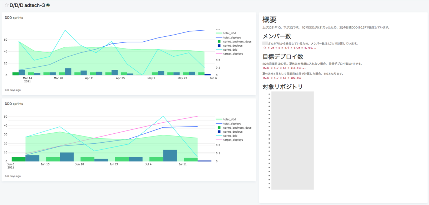
Task: Click the 概要 heading in the text widget
Action: 270,20
